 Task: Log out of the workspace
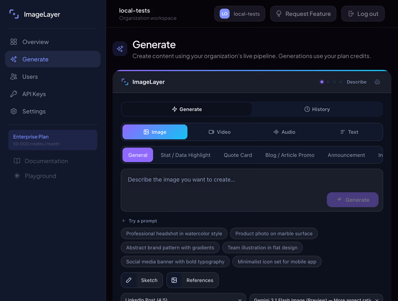pos(363,14)
